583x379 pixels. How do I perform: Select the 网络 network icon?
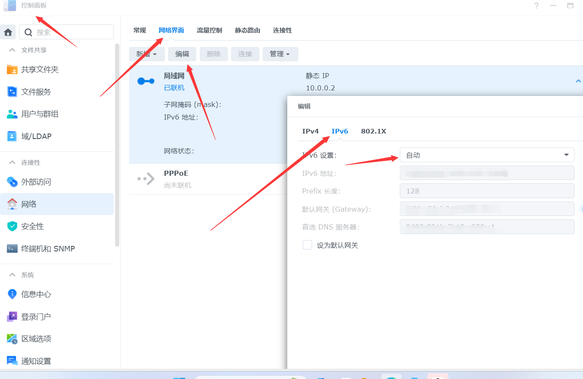(x=12, y=204)
